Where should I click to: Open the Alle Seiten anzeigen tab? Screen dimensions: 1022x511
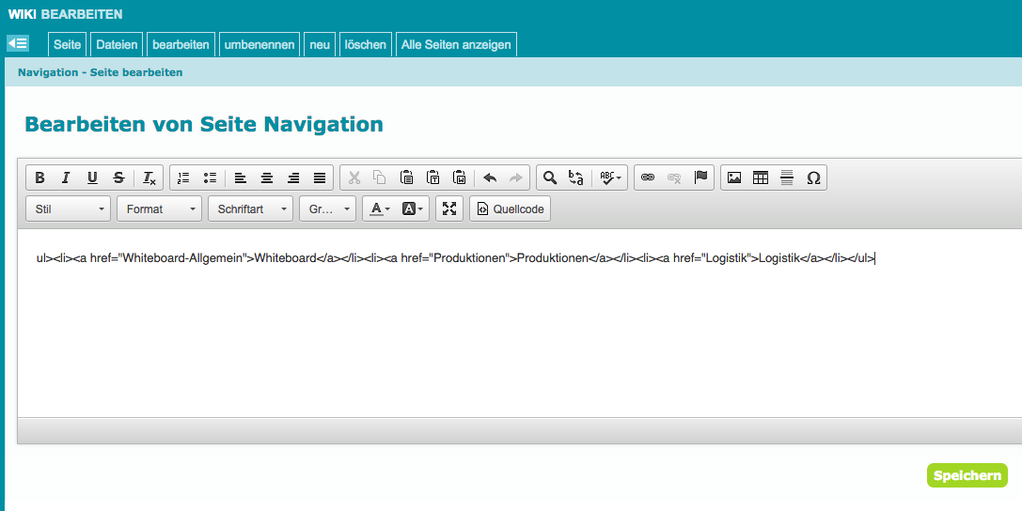(456, 44)
